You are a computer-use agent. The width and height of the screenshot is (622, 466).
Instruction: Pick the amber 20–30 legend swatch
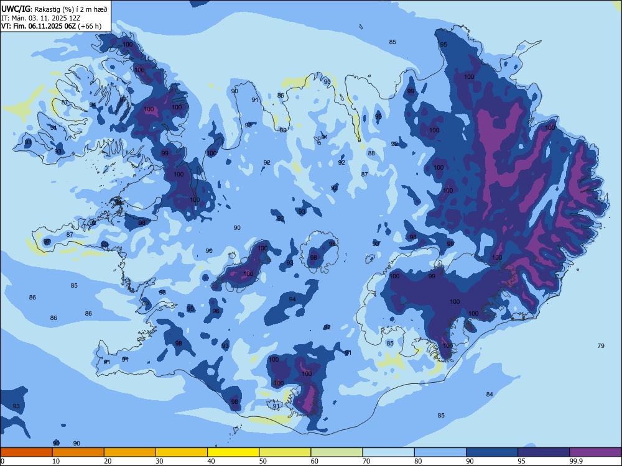(x=130, y=452)
